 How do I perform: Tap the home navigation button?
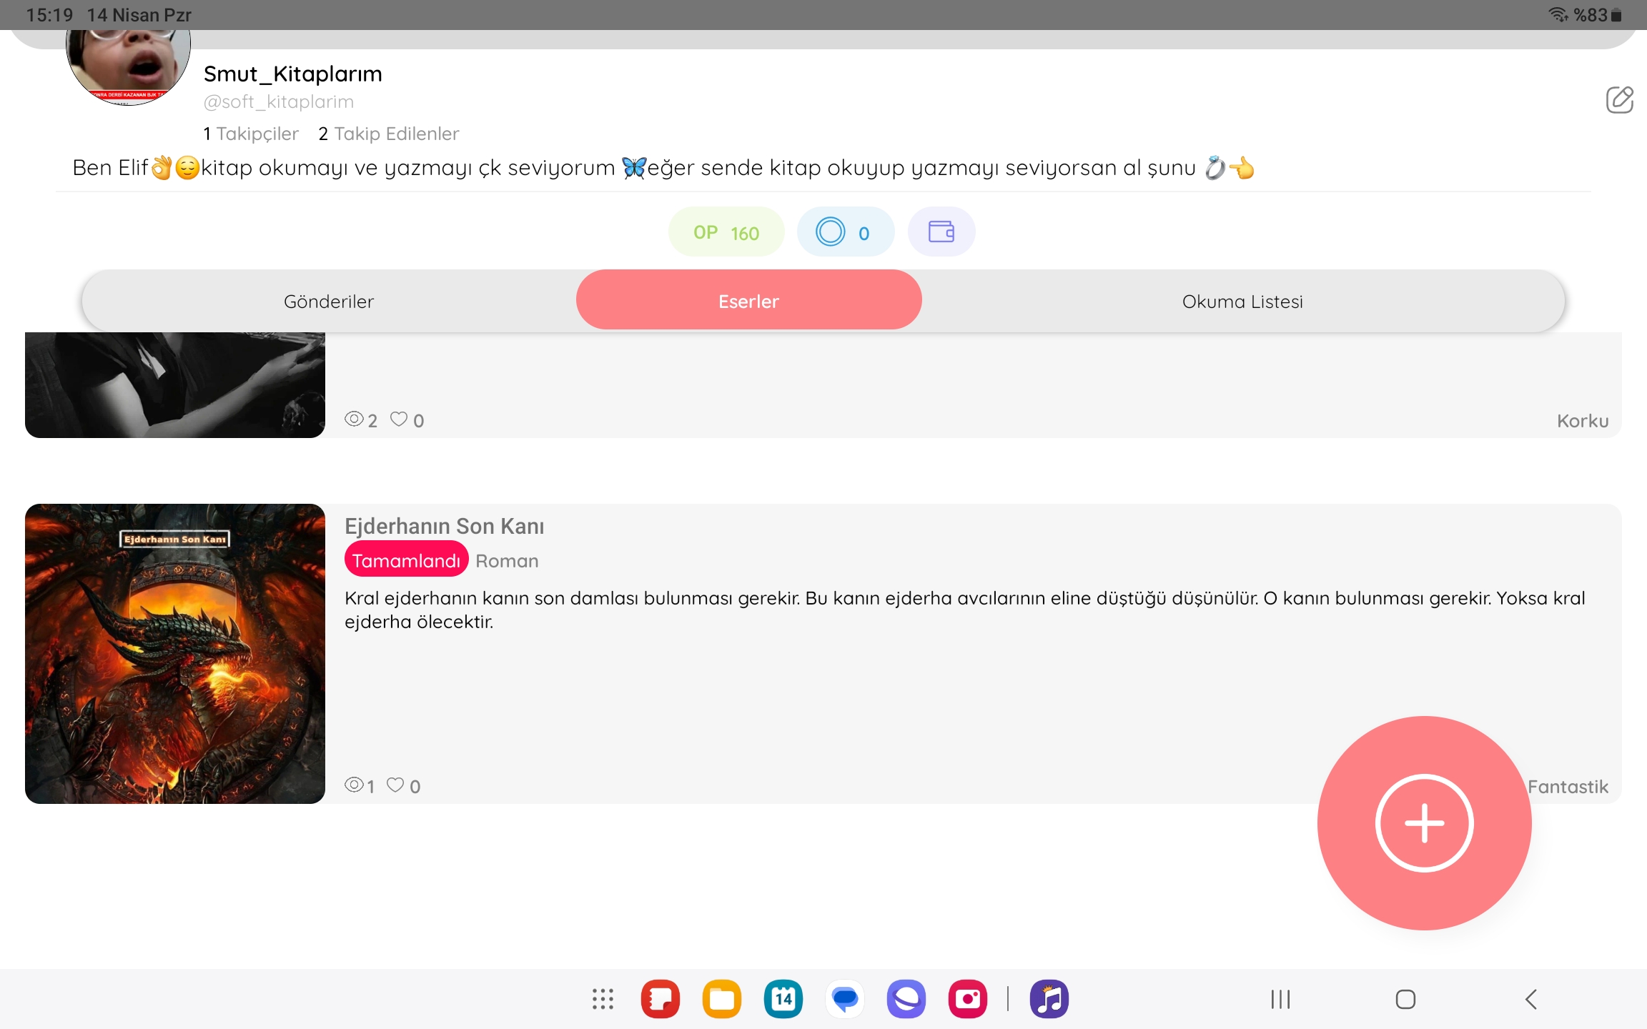coord(1405,999)
